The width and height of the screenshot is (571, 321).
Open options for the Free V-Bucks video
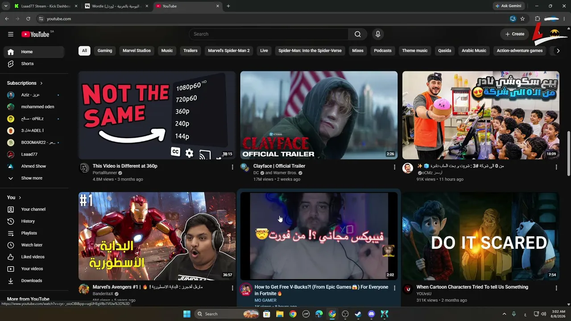pos(394,288)
